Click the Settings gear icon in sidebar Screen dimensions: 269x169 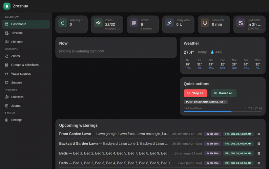point(7,120)
